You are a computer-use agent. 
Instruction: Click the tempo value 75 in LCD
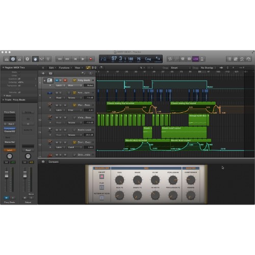pos(139,59)
